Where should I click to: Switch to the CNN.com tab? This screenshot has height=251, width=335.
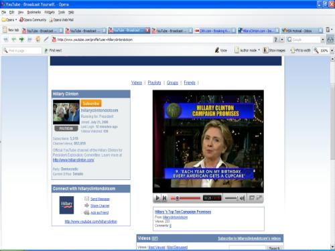click(214, 30)
